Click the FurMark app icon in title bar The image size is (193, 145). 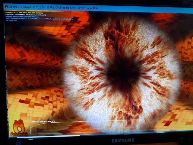coord(7,7)
